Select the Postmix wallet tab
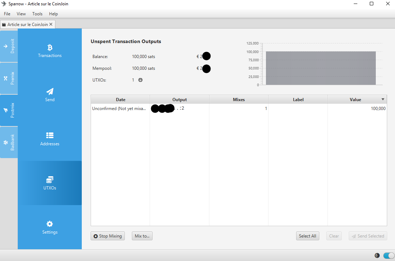 (9, 110)
